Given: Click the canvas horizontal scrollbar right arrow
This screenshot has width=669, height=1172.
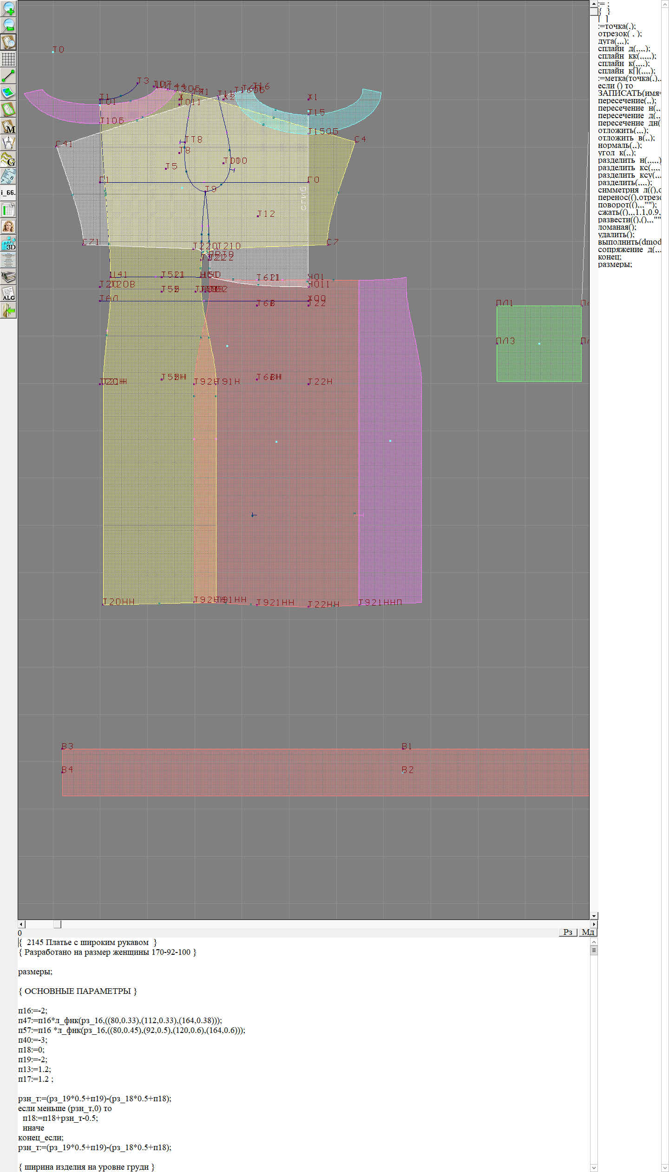Looking at the screenshot, I should 593,924.
